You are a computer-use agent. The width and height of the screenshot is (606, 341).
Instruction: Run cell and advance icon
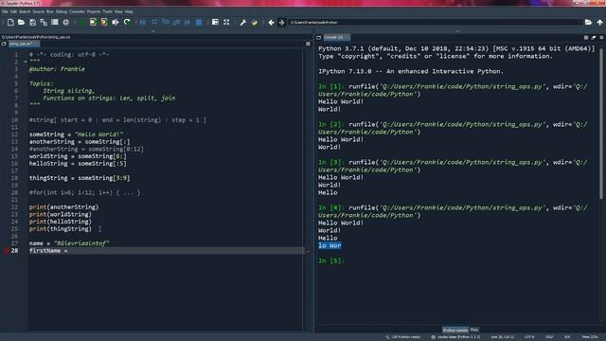click(x=104, y=23)
